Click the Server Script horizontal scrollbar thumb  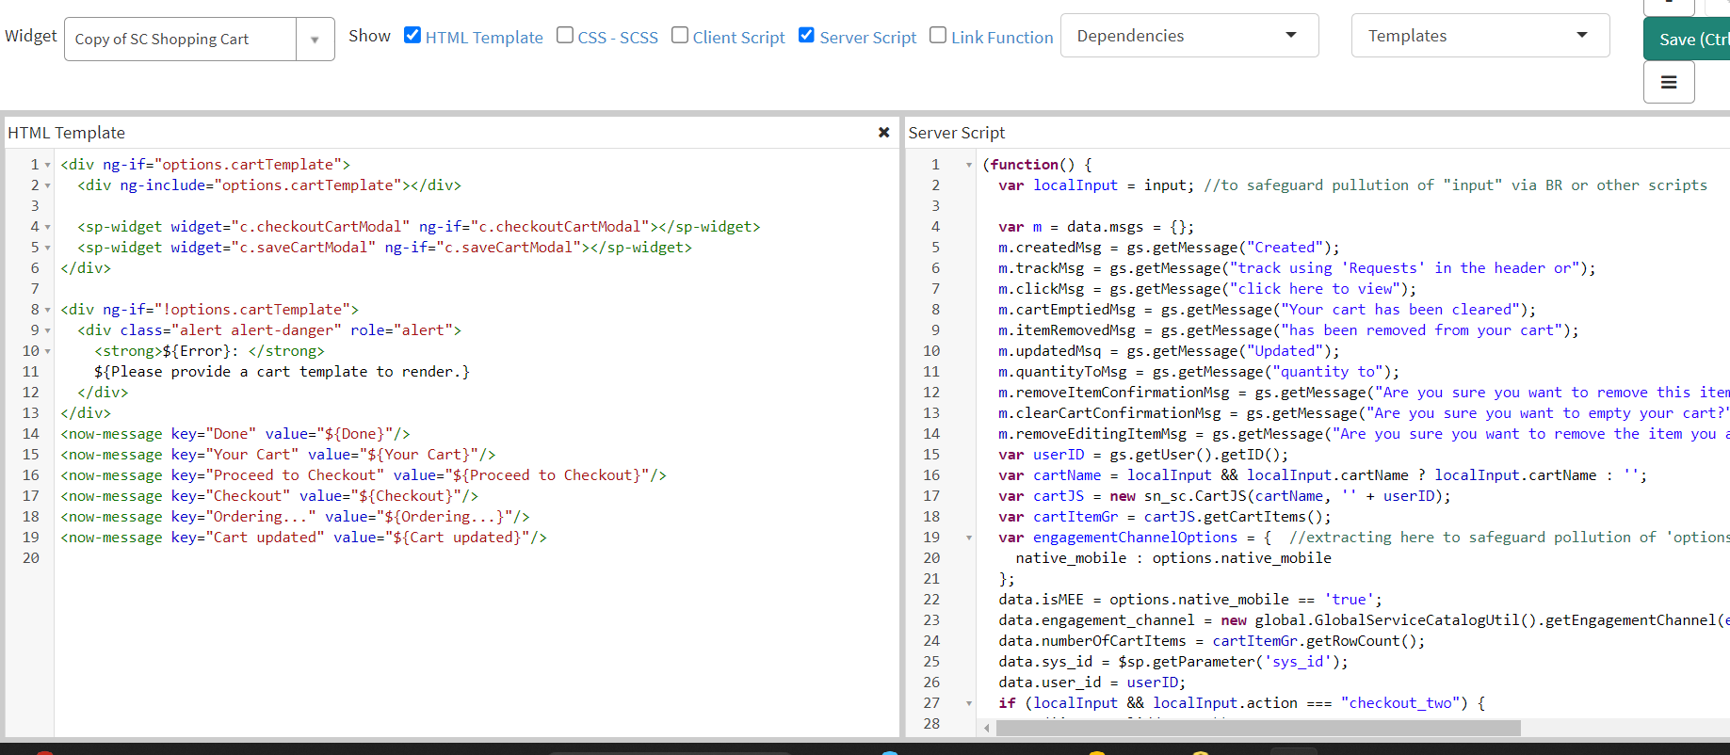[1258, 728]
